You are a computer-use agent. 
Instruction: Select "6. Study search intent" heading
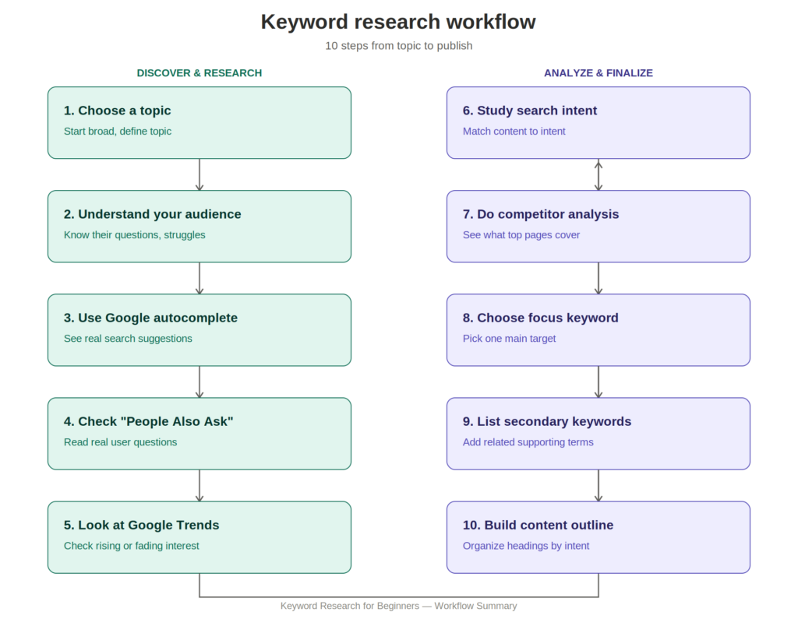(530, 111)
